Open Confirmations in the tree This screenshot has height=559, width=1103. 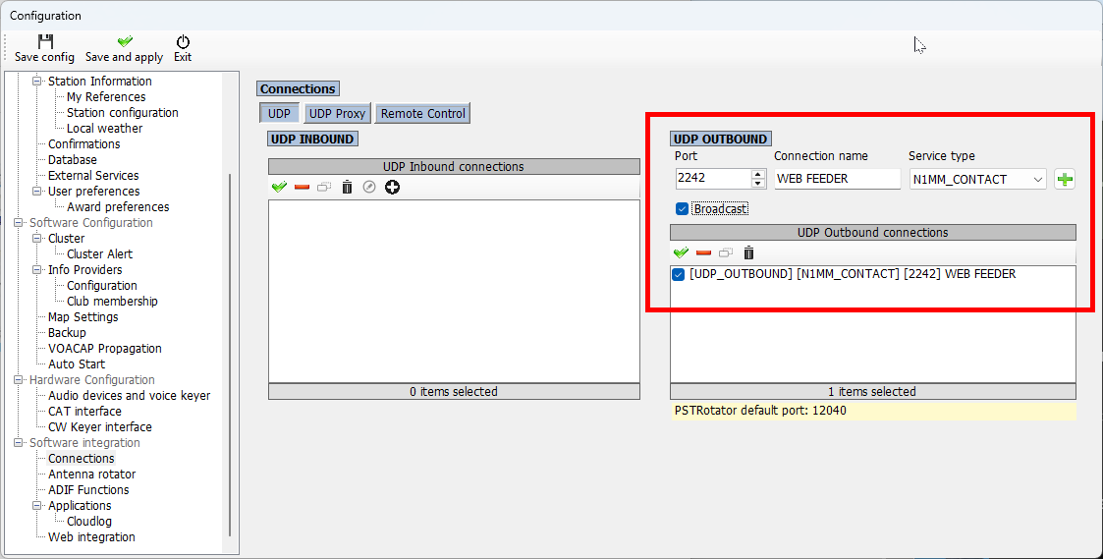(x=83, y=144)
